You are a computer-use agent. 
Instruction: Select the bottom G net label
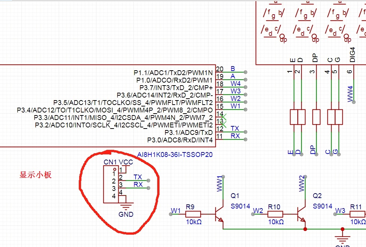tap(335, 152)
